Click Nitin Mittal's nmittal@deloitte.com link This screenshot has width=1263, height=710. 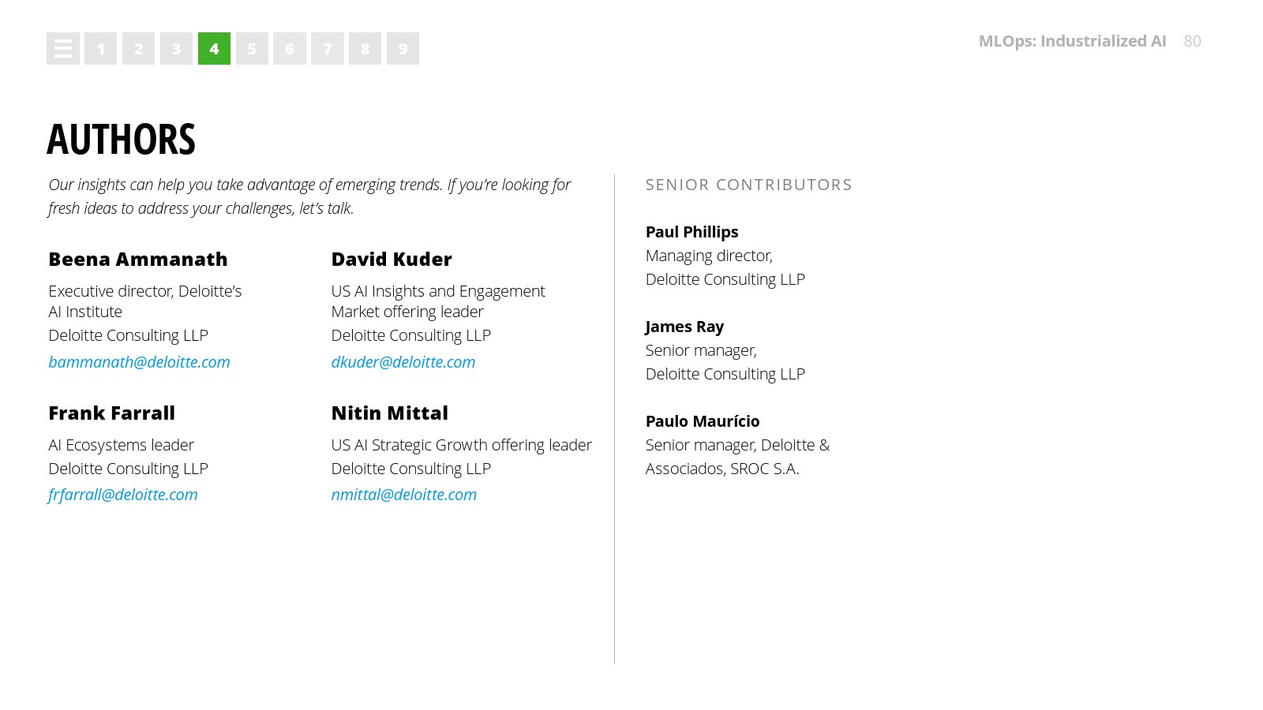coord(404,495)
